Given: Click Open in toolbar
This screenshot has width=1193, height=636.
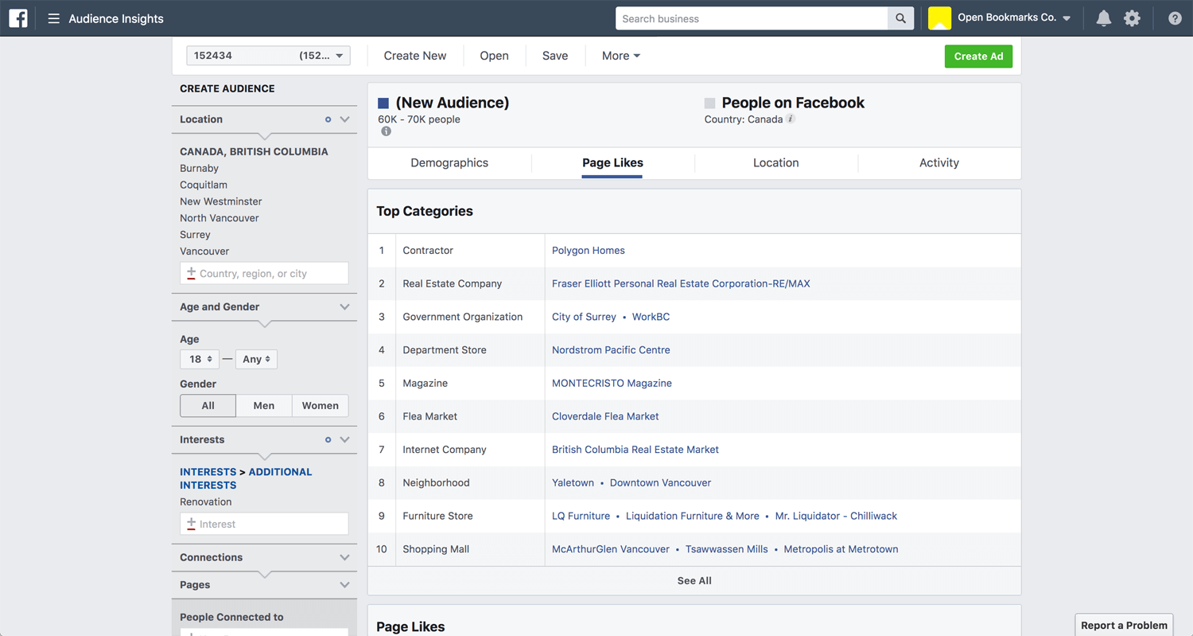Looking at the screenshot, I should point(494,56).
